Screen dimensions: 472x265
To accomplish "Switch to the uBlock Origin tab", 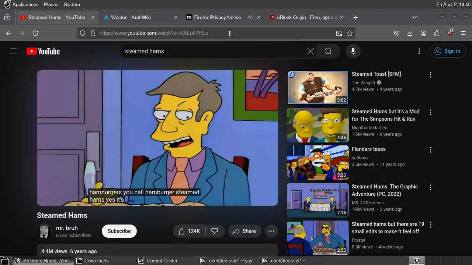I will click(306, 17).
